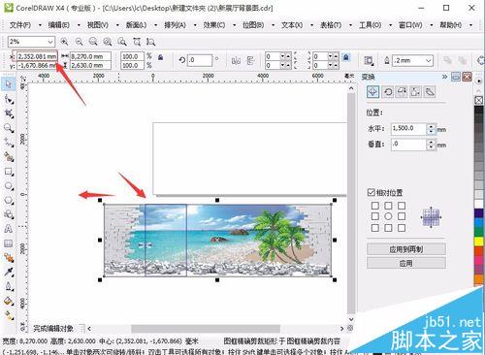Click Zoom to Page Height icon

tap(150, 42)
